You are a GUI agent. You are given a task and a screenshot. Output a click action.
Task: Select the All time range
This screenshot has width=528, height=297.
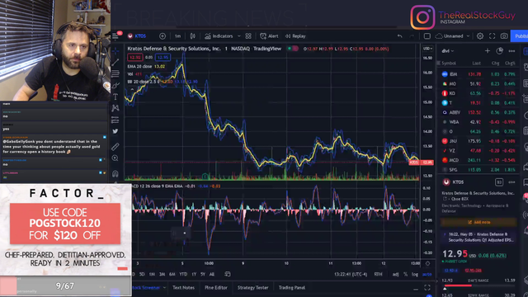coord(212,275)
